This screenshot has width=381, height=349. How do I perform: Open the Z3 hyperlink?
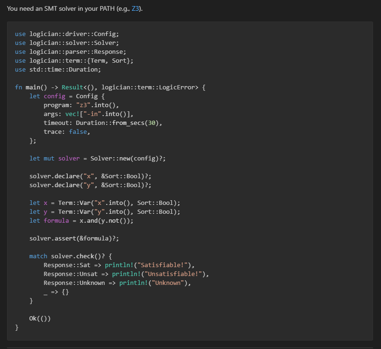click(136, 8)
